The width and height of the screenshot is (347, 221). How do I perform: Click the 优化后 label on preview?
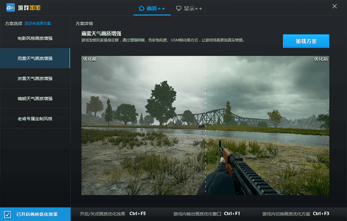tap(321, 59)
